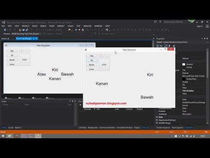Click the Error List filter funnel icon
This screenshot has width=210, height=158.
click(80, 105)
